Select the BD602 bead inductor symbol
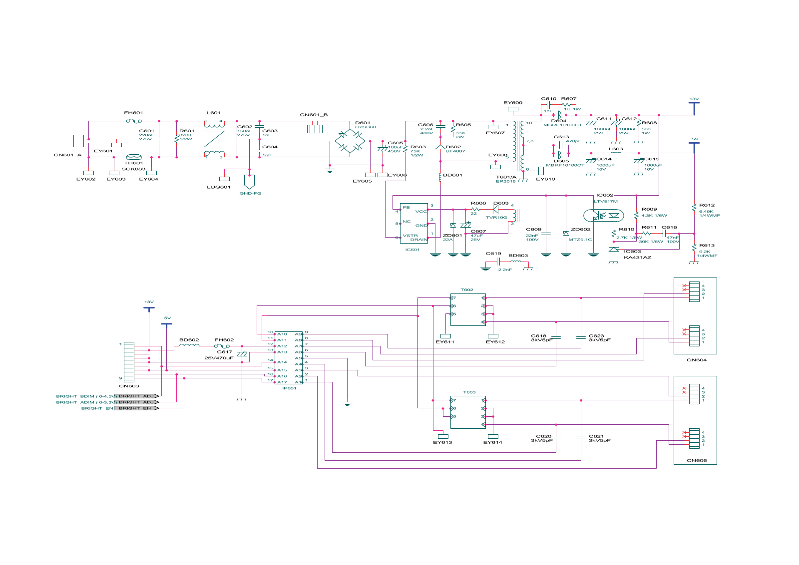Screen dimensions: 799x565 point(189,345)
